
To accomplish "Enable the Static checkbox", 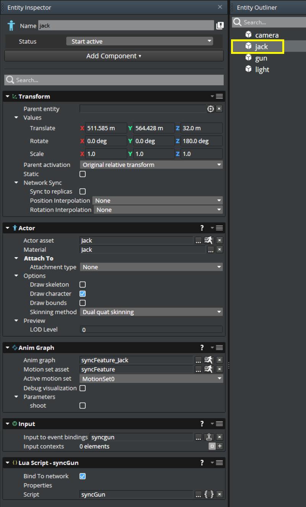I will (82, 174).
